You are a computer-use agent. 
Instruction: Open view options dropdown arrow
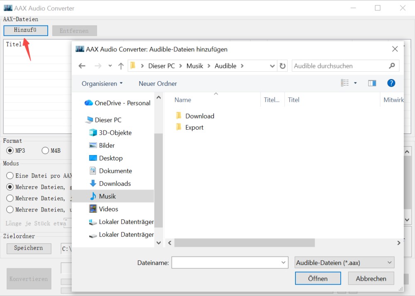(356, 83)
